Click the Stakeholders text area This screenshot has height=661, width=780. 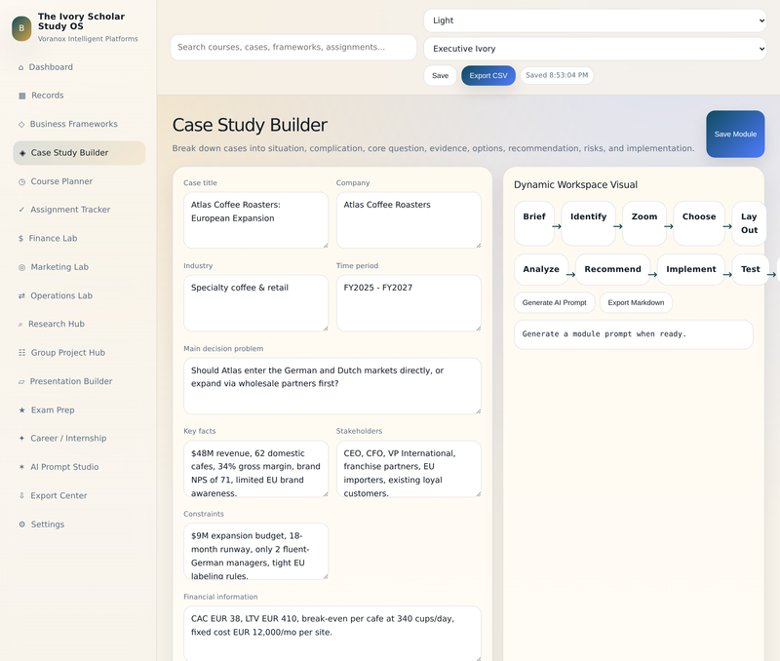coord(409,469)
